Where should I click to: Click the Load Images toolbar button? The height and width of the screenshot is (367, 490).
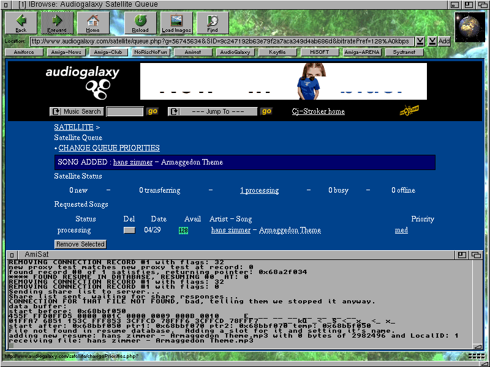click(x=176, y=23)
